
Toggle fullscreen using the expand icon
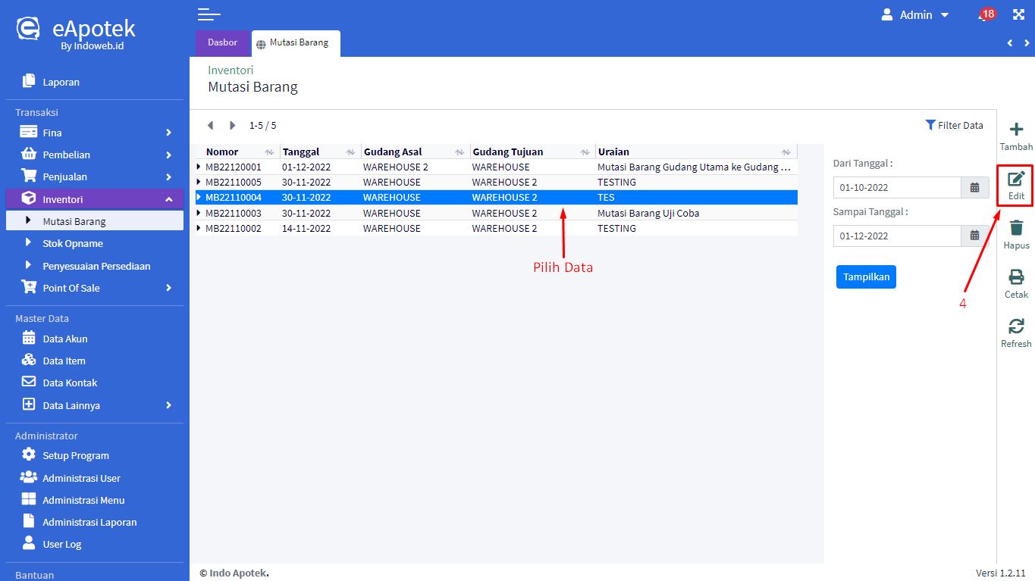tap(1018, 15)
